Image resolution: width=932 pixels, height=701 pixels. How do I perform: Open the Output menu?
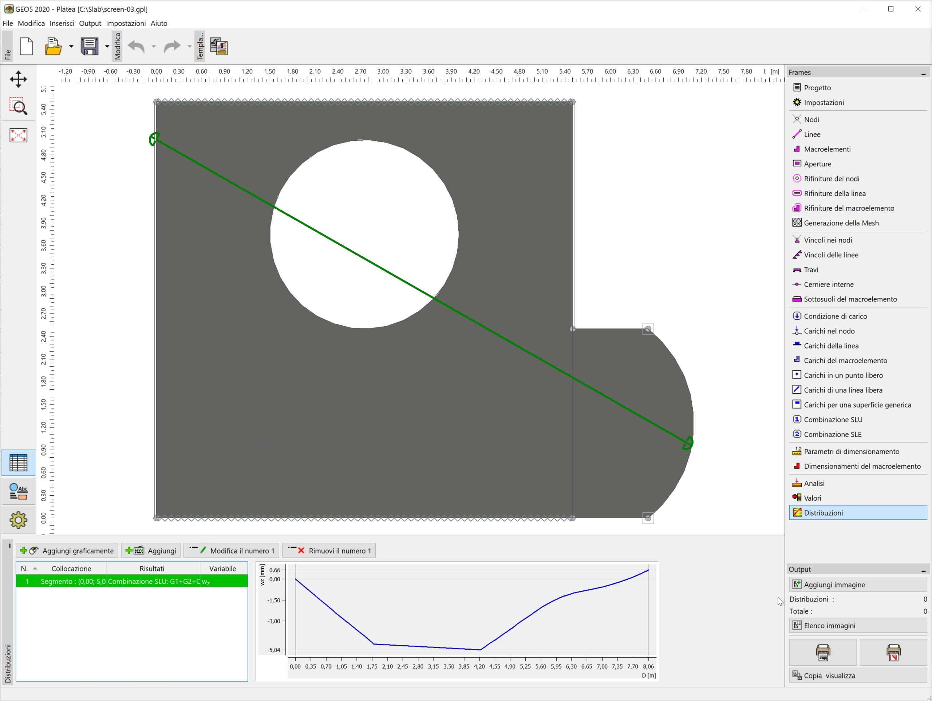[90, 23]
